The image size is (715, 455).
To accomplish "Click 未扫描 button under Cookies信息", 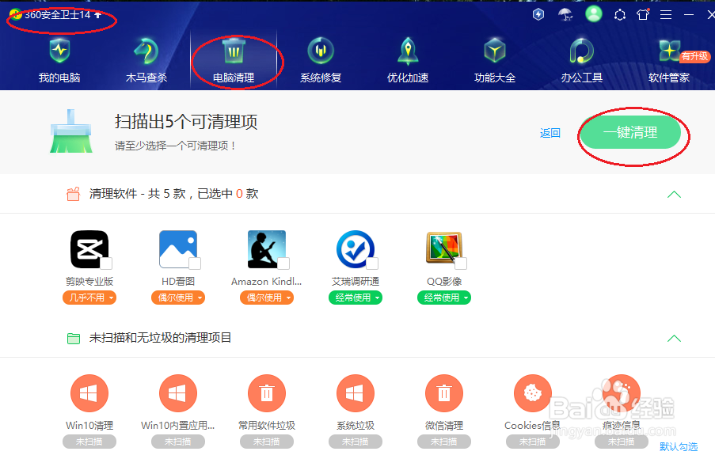I will click(533, 442).
